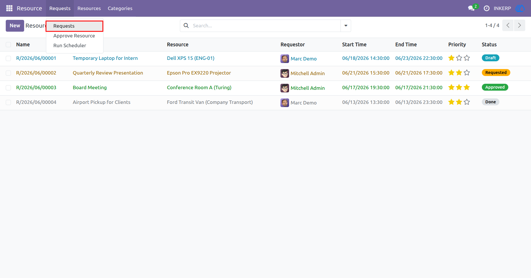The height and width of the screenshot is (278, 531).
Task: Open the Categories top menu
Action: click(120, 8)
